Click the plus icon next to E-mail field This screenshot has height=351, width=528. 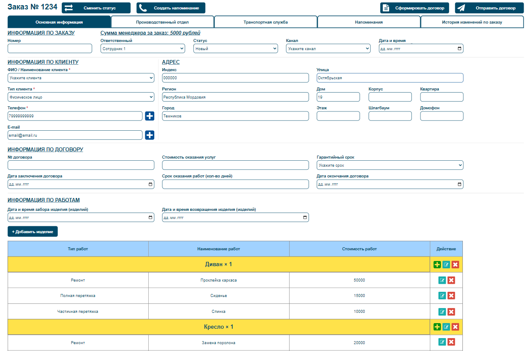150,135
